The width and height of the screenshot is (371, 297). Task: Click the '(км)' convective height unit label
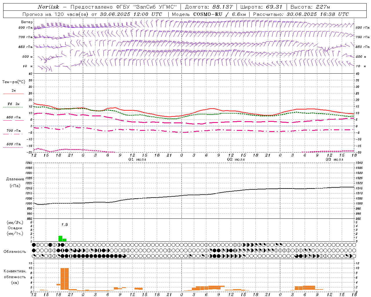tap(15, 282)
